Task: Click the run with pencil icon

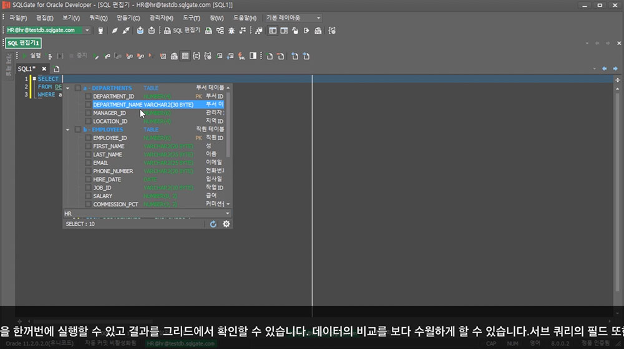Action: [96, 57]
